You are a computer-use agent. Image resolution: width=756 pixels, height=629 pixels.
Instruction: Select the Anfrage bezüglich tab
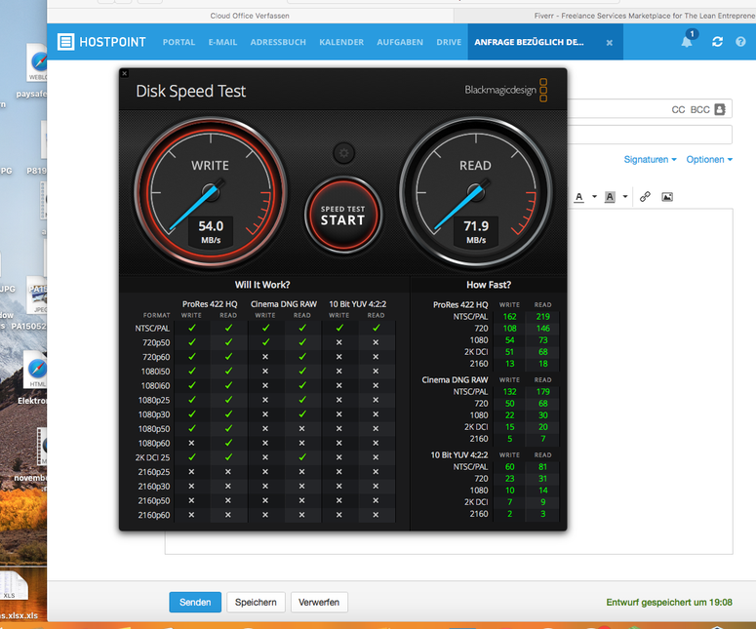pyautogui.click(x=529, y=42)
